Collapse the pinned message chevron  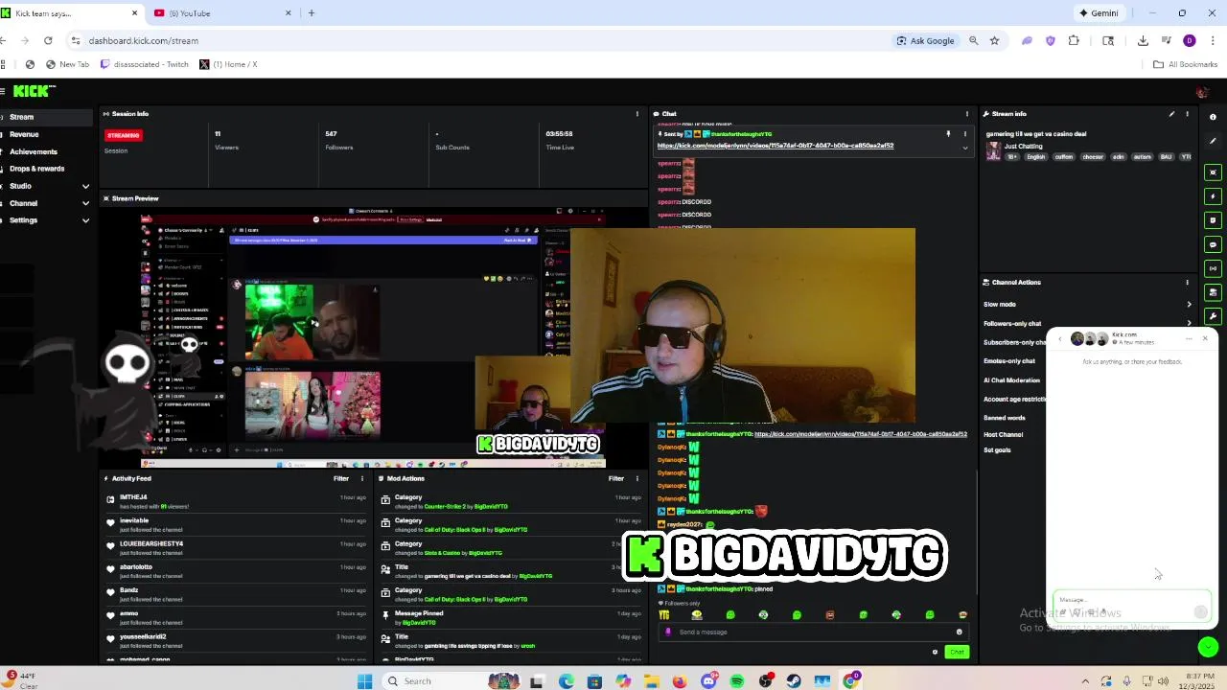965,148
